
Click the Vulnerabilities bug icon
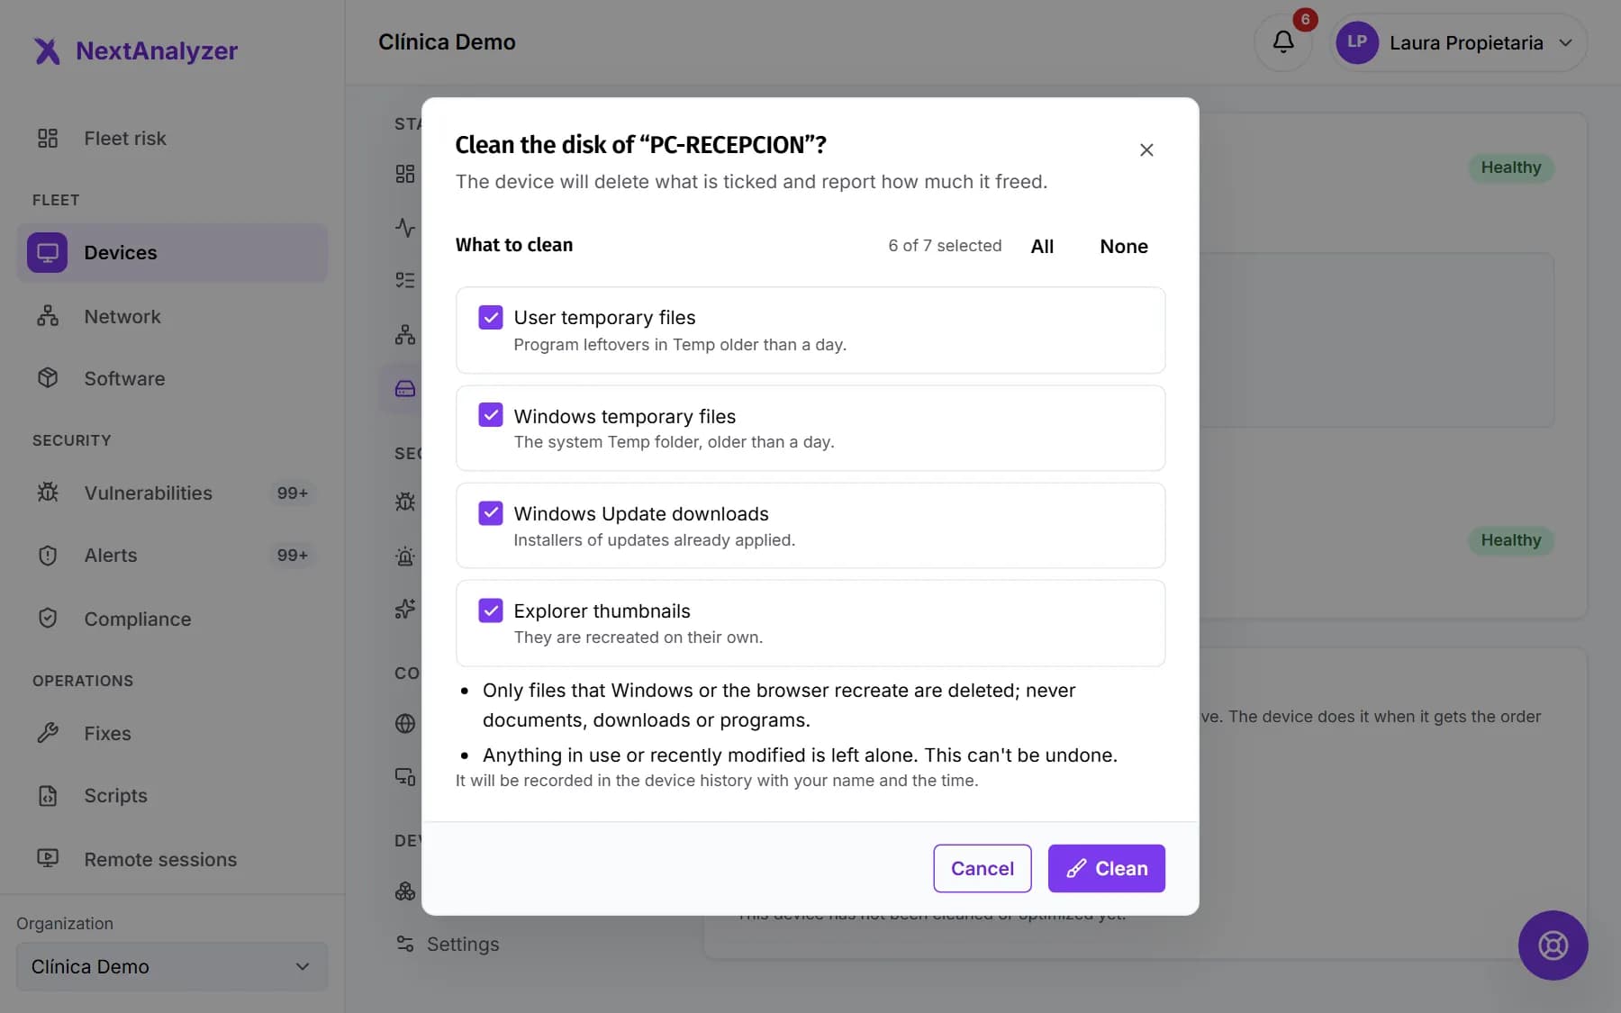48,493
